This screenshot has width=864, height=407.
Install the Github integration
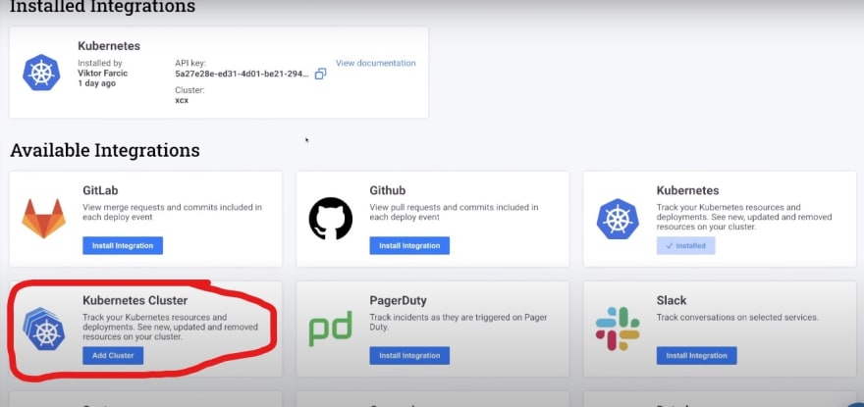click(x=409, y=245)
